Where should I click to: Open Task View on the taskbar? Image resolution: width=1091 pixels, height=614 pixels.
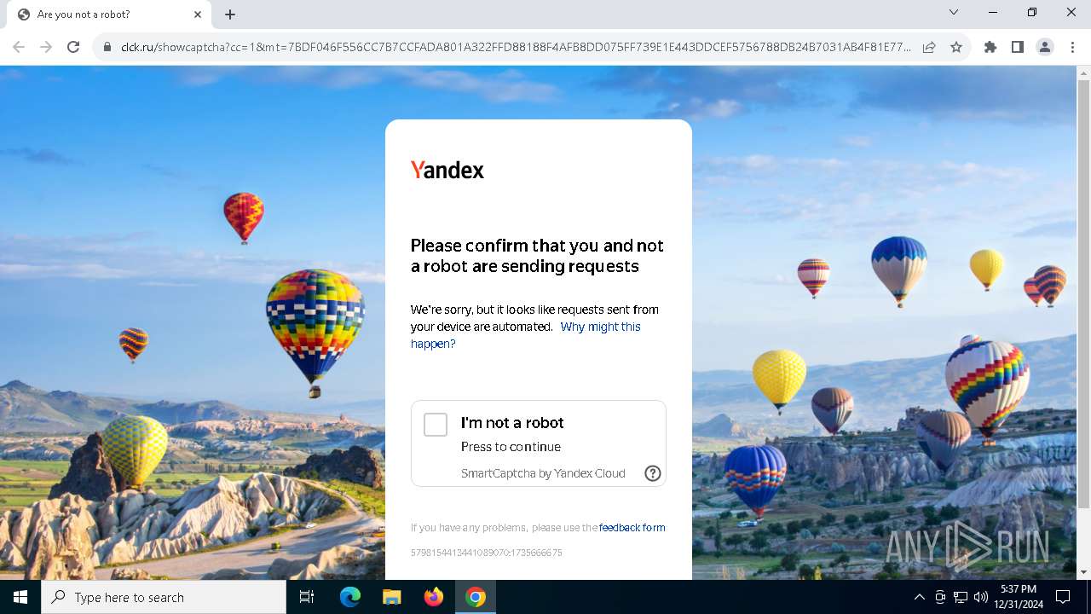coord(307,597)
